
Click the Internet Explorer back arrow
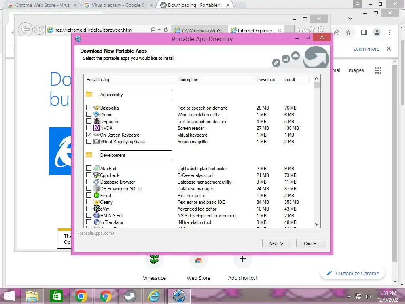[x=25, y=30]
